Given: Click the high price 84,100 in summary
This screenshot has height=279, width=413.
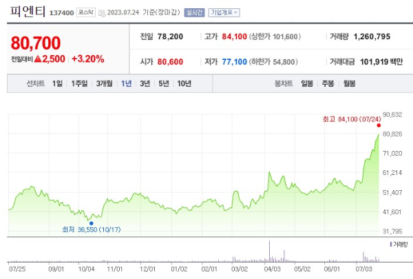Looking at the screenshot, I should [235, 37].
